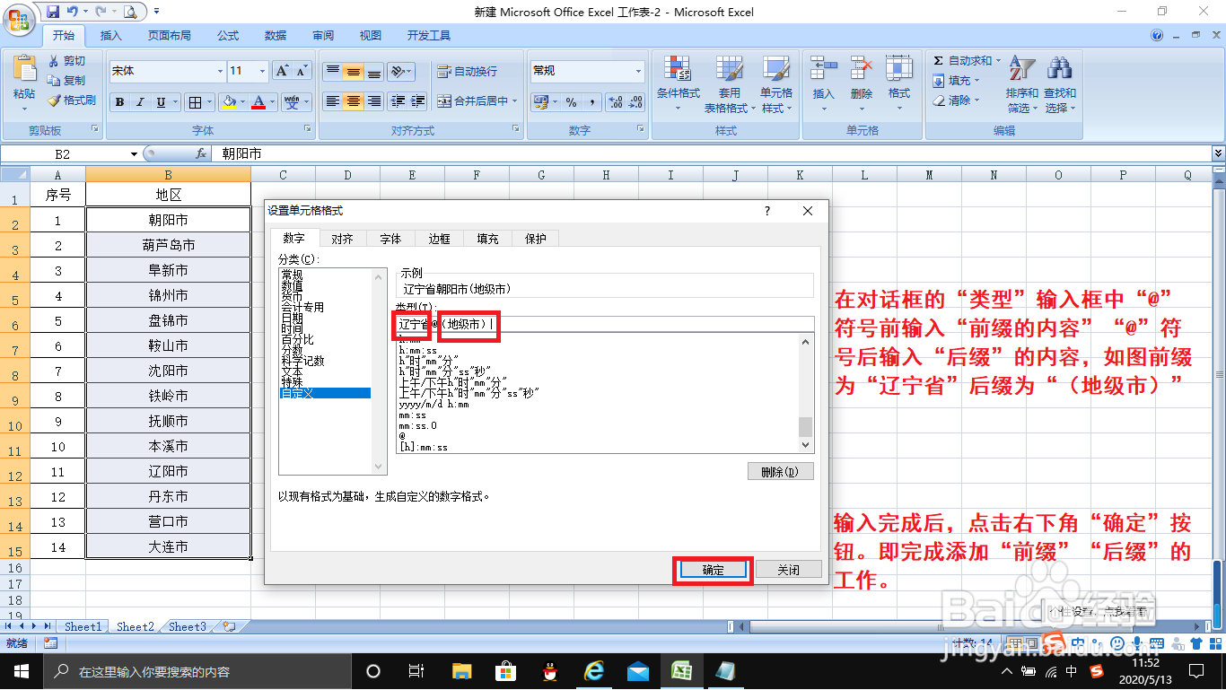Click the decrease decimal icon

tap(635, 102)
